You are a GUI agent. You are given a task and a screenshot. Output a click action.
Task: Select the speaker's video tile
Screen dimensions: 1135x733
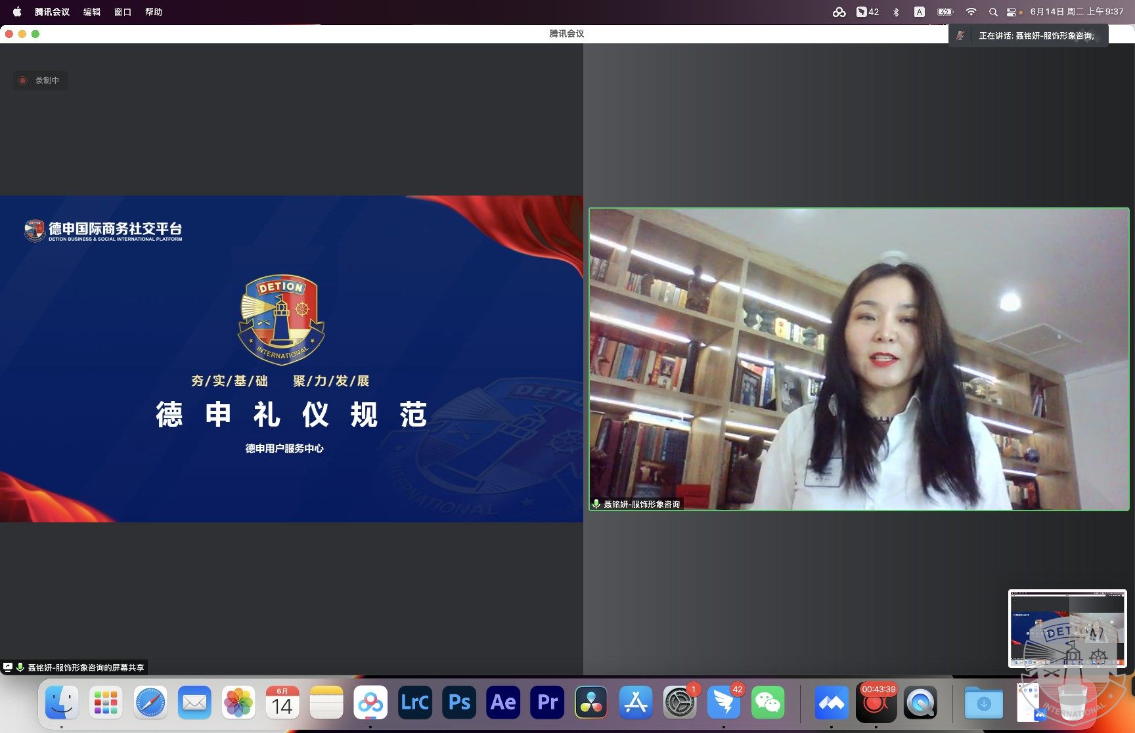point(859,359)
